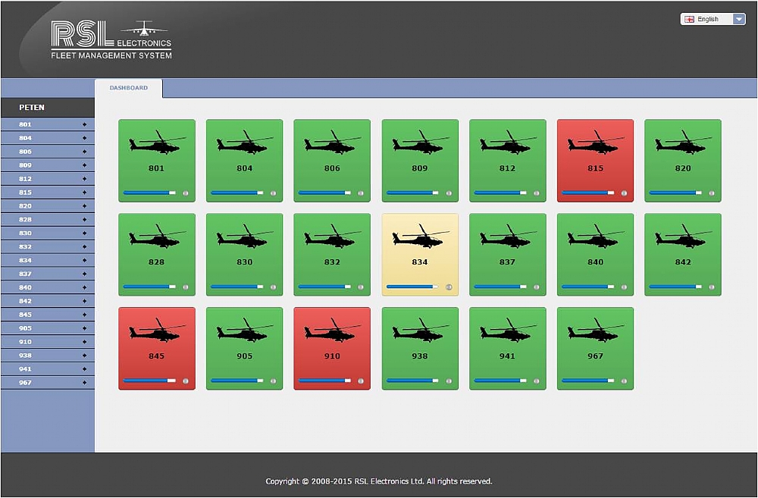Select 812 in the sidebar menu

click(x=48, y=179)
